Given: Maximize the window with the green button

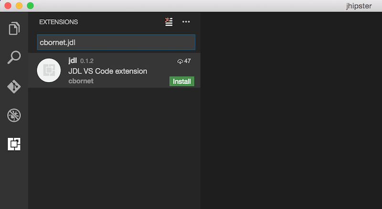Looking at the screenshot, I should click(x=30, y=6).
